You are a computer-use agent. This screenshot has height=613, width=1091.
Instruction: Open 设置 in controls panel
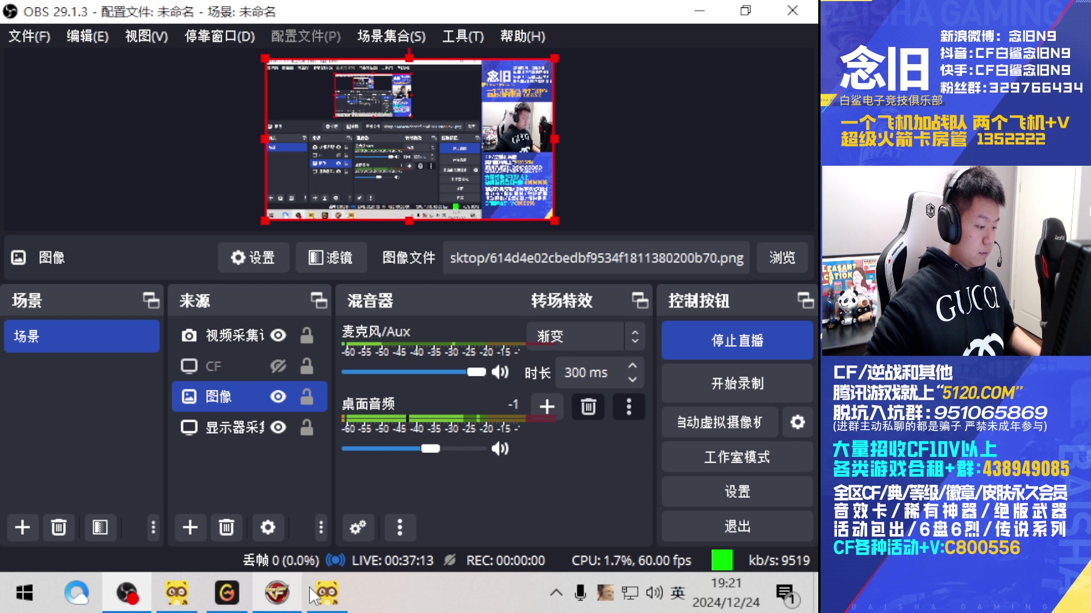click(x=737, y=492)
